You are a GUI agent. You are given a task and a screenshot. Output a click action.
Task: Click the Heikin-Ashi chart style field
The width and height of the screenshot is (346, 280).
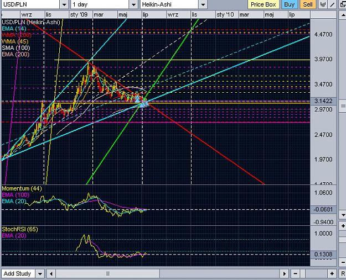tap(169, 4)
